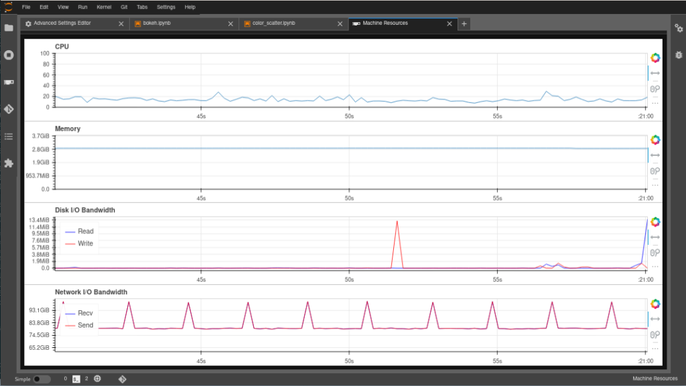Toggle the pan tool on CPU chart
Image resolution: width=686 pixels, height=386 pixels.
click(x=655, y=73)
